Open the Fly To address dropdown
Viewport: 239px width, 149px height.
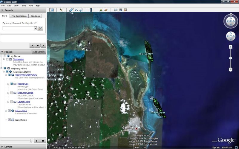pyautogui.click(x=35, y=28)
